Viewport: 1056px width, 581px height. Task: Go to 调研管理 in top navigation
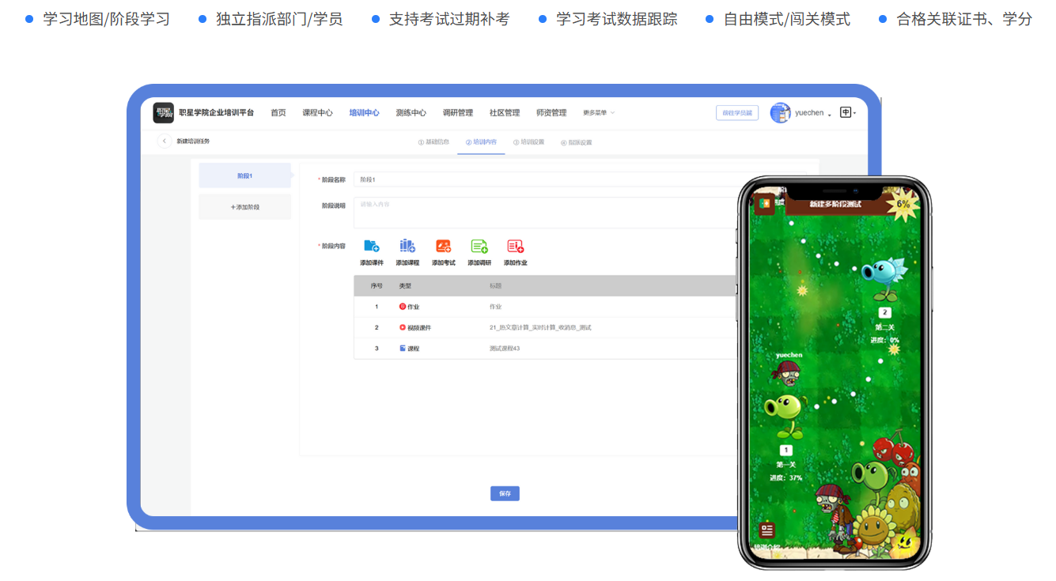click(x=458, y=113)
